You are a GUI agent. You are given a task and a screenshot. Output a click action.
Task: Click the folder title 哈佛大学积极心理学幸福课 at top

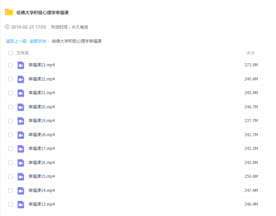(x=42, y=13)
